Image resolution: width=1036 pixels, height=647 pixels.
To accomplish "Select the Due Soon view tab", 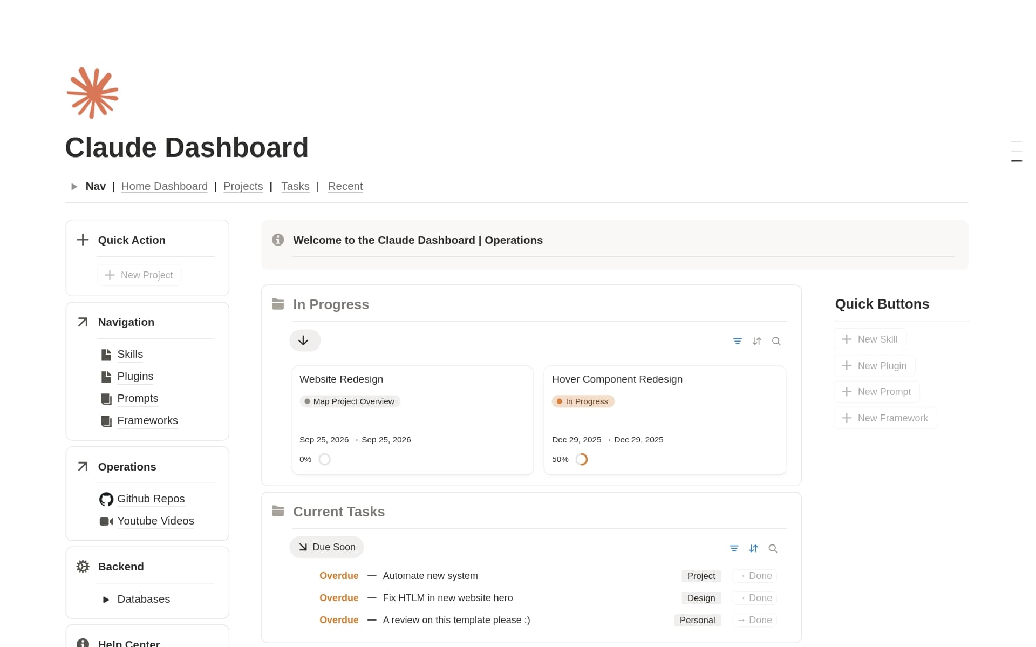I will click(x=326, y=547).
